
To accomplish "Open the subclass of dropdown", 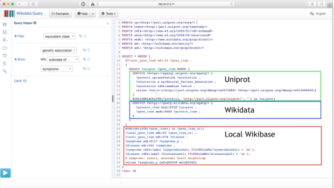I will pyautogui.click(x=63, y=60).
